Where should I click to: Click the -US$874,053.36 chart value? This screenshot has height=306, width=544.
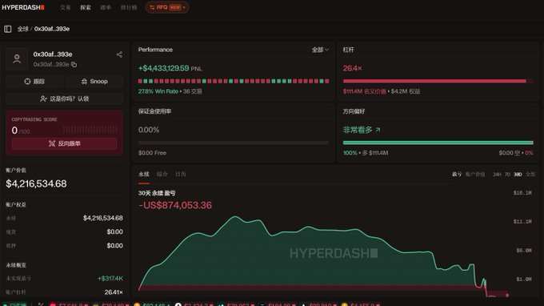click(x=175, y=205)
